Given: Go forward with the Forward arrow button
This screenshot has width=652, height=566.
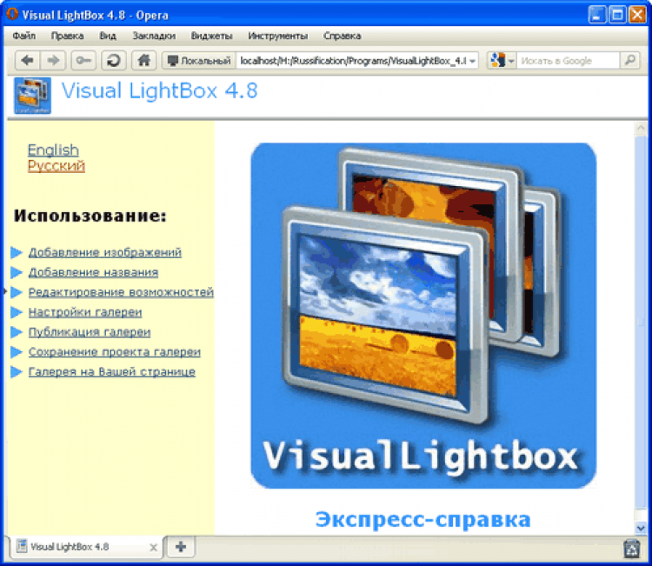Looking at the screenshot, I should (x=53, y=61).
